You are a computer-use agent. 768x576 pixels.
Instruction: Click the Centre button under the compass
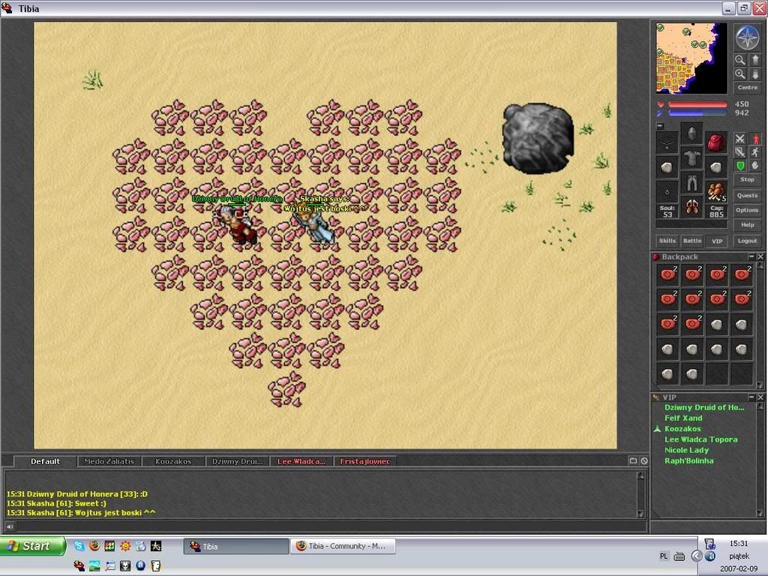tap(748, 88)
